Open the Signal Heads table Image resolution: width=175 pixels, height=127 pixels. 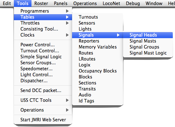coord(148,35)
